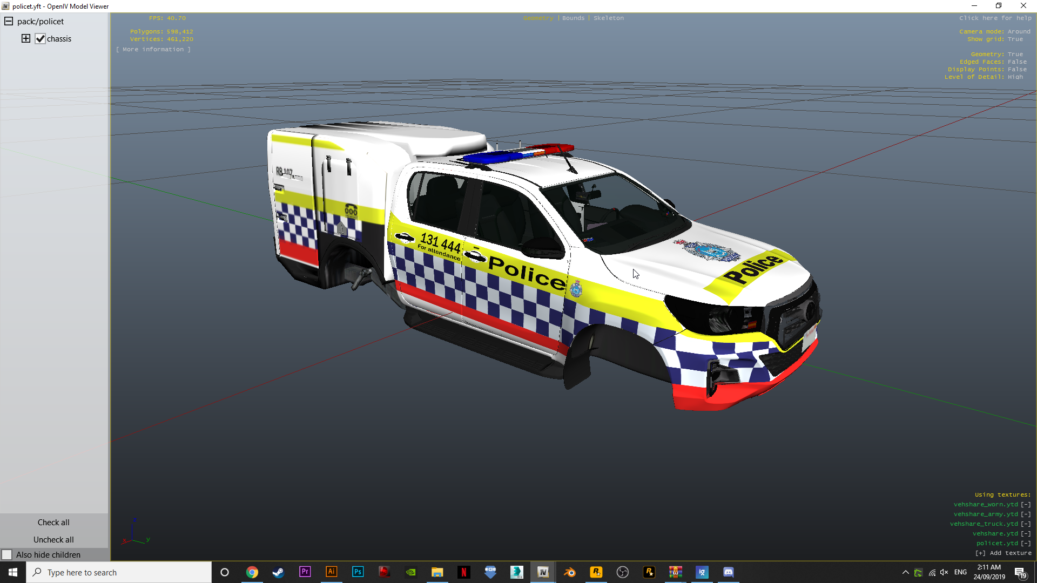Viewport: 1037px width, 583px height.
Task: Uncheck the chassis visibility checkbox
Action: 41,39
